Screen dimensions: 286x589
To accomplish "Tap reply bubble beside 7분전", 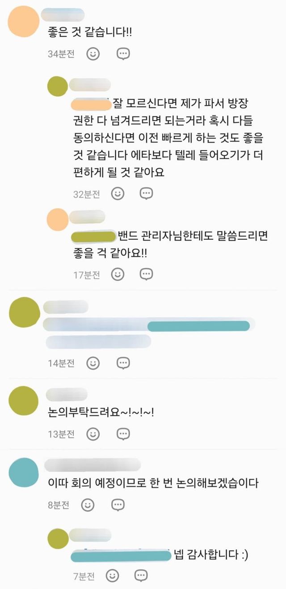I will pyautogui.click(x=141, y=576).
